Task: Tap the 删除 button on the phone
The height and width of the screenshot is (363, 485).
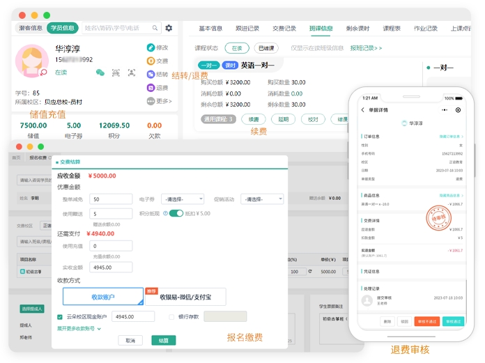Action: 387,322
